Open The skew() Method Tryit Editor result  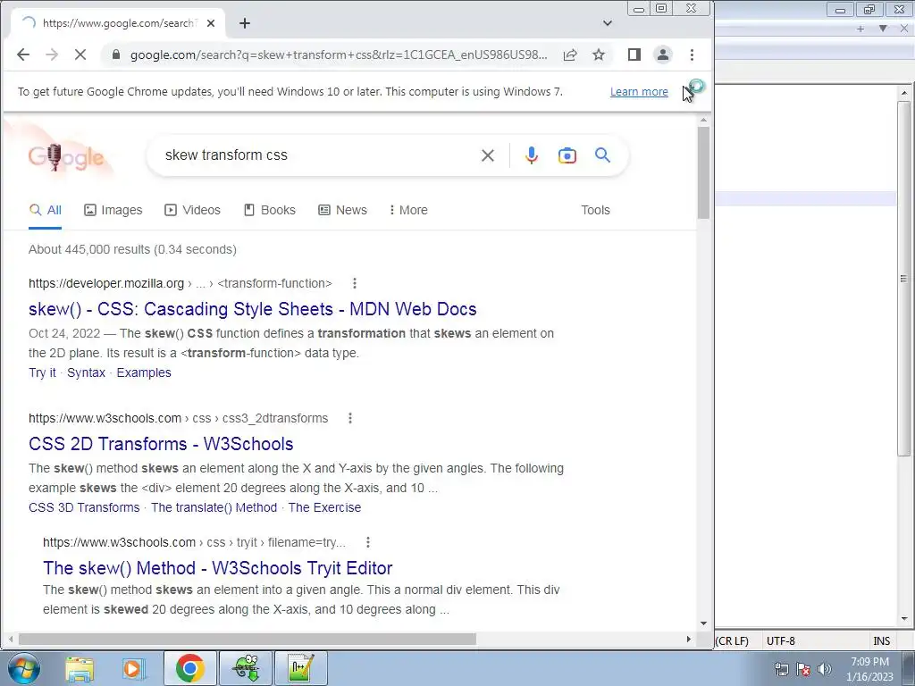pos(218,568)
